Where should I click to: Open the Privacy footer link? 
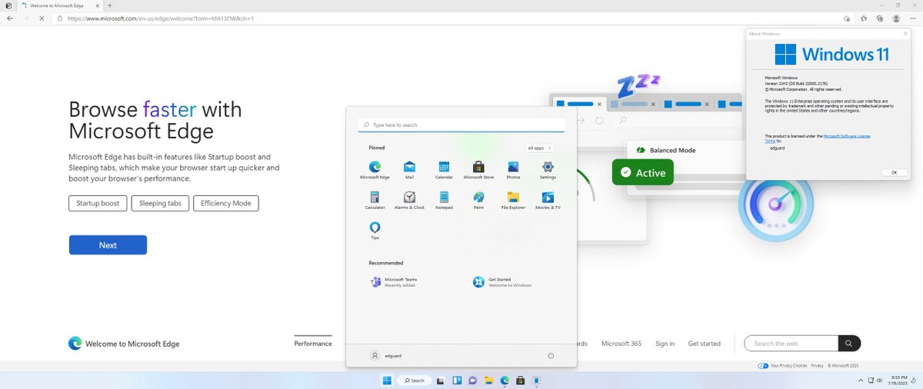click(817, 366)
